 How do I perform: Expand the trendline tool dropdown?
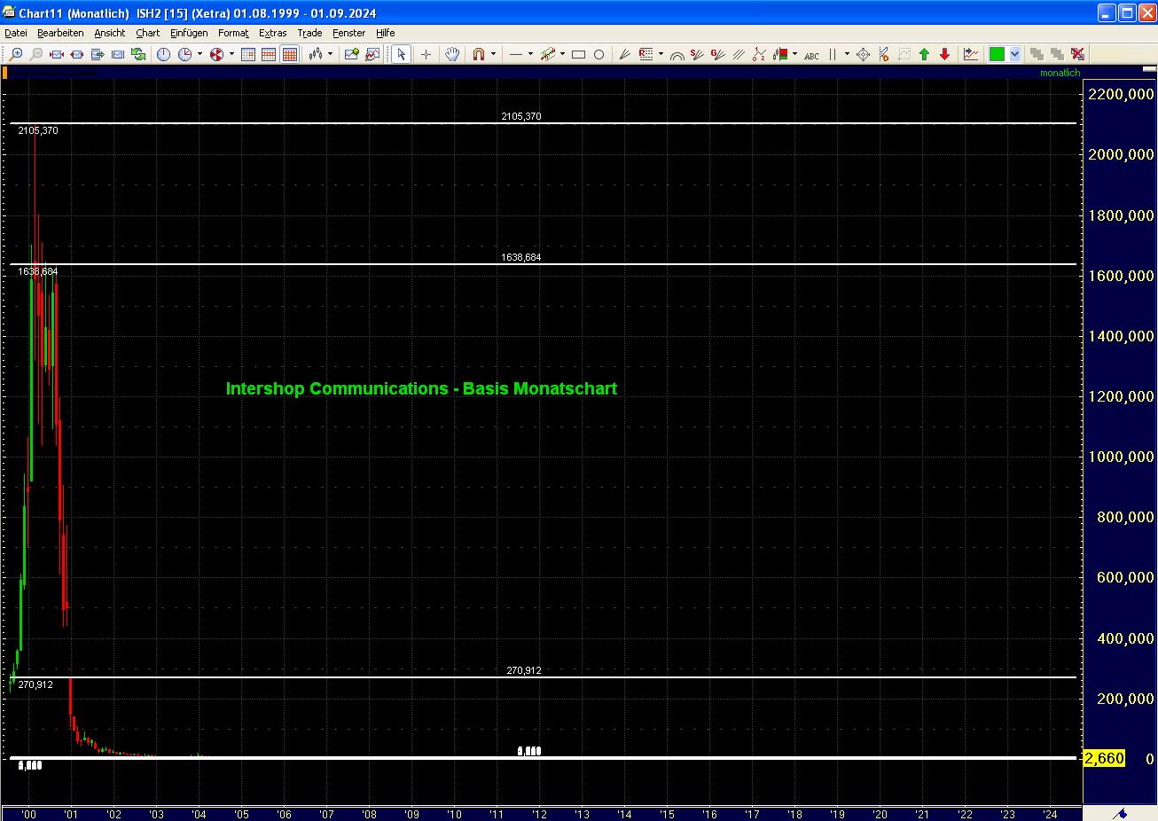pos(560,54)
